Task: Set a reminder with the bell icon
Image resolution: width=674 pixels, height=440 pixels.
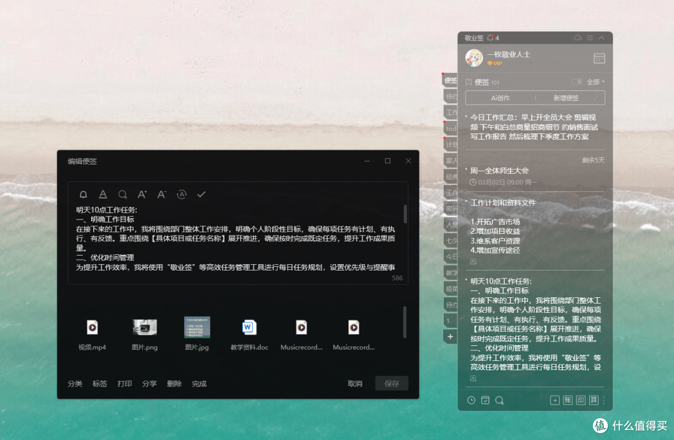Action: [x=84, y=194]
